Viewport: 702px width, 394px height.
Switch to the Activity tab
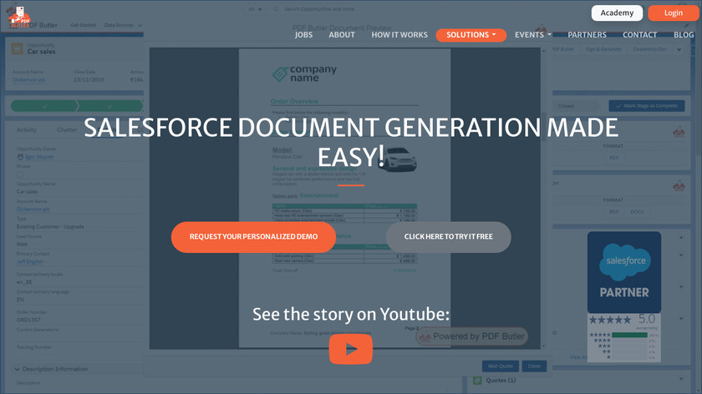(x=27, y=129)
